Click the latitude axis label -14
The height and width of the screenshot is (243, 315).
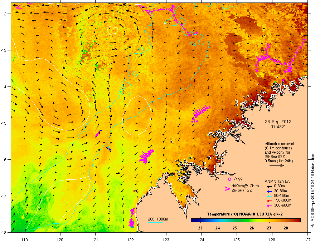4,86
